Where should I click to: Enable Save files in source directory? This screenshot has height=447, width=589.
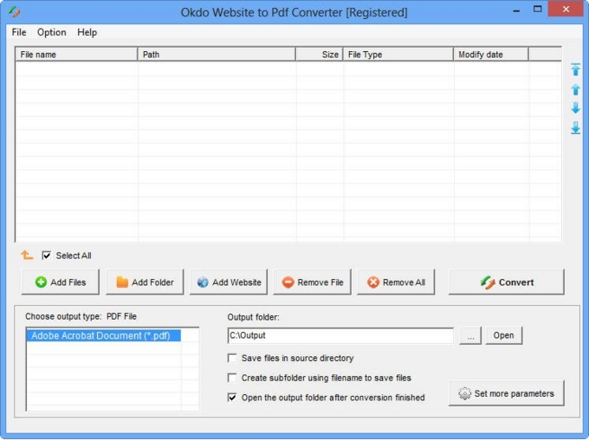pyautogui.click(x=232, y=358)
